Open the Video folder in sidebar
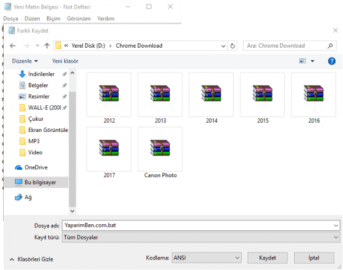This screenshot has width=343, height=270. point(31,152)
